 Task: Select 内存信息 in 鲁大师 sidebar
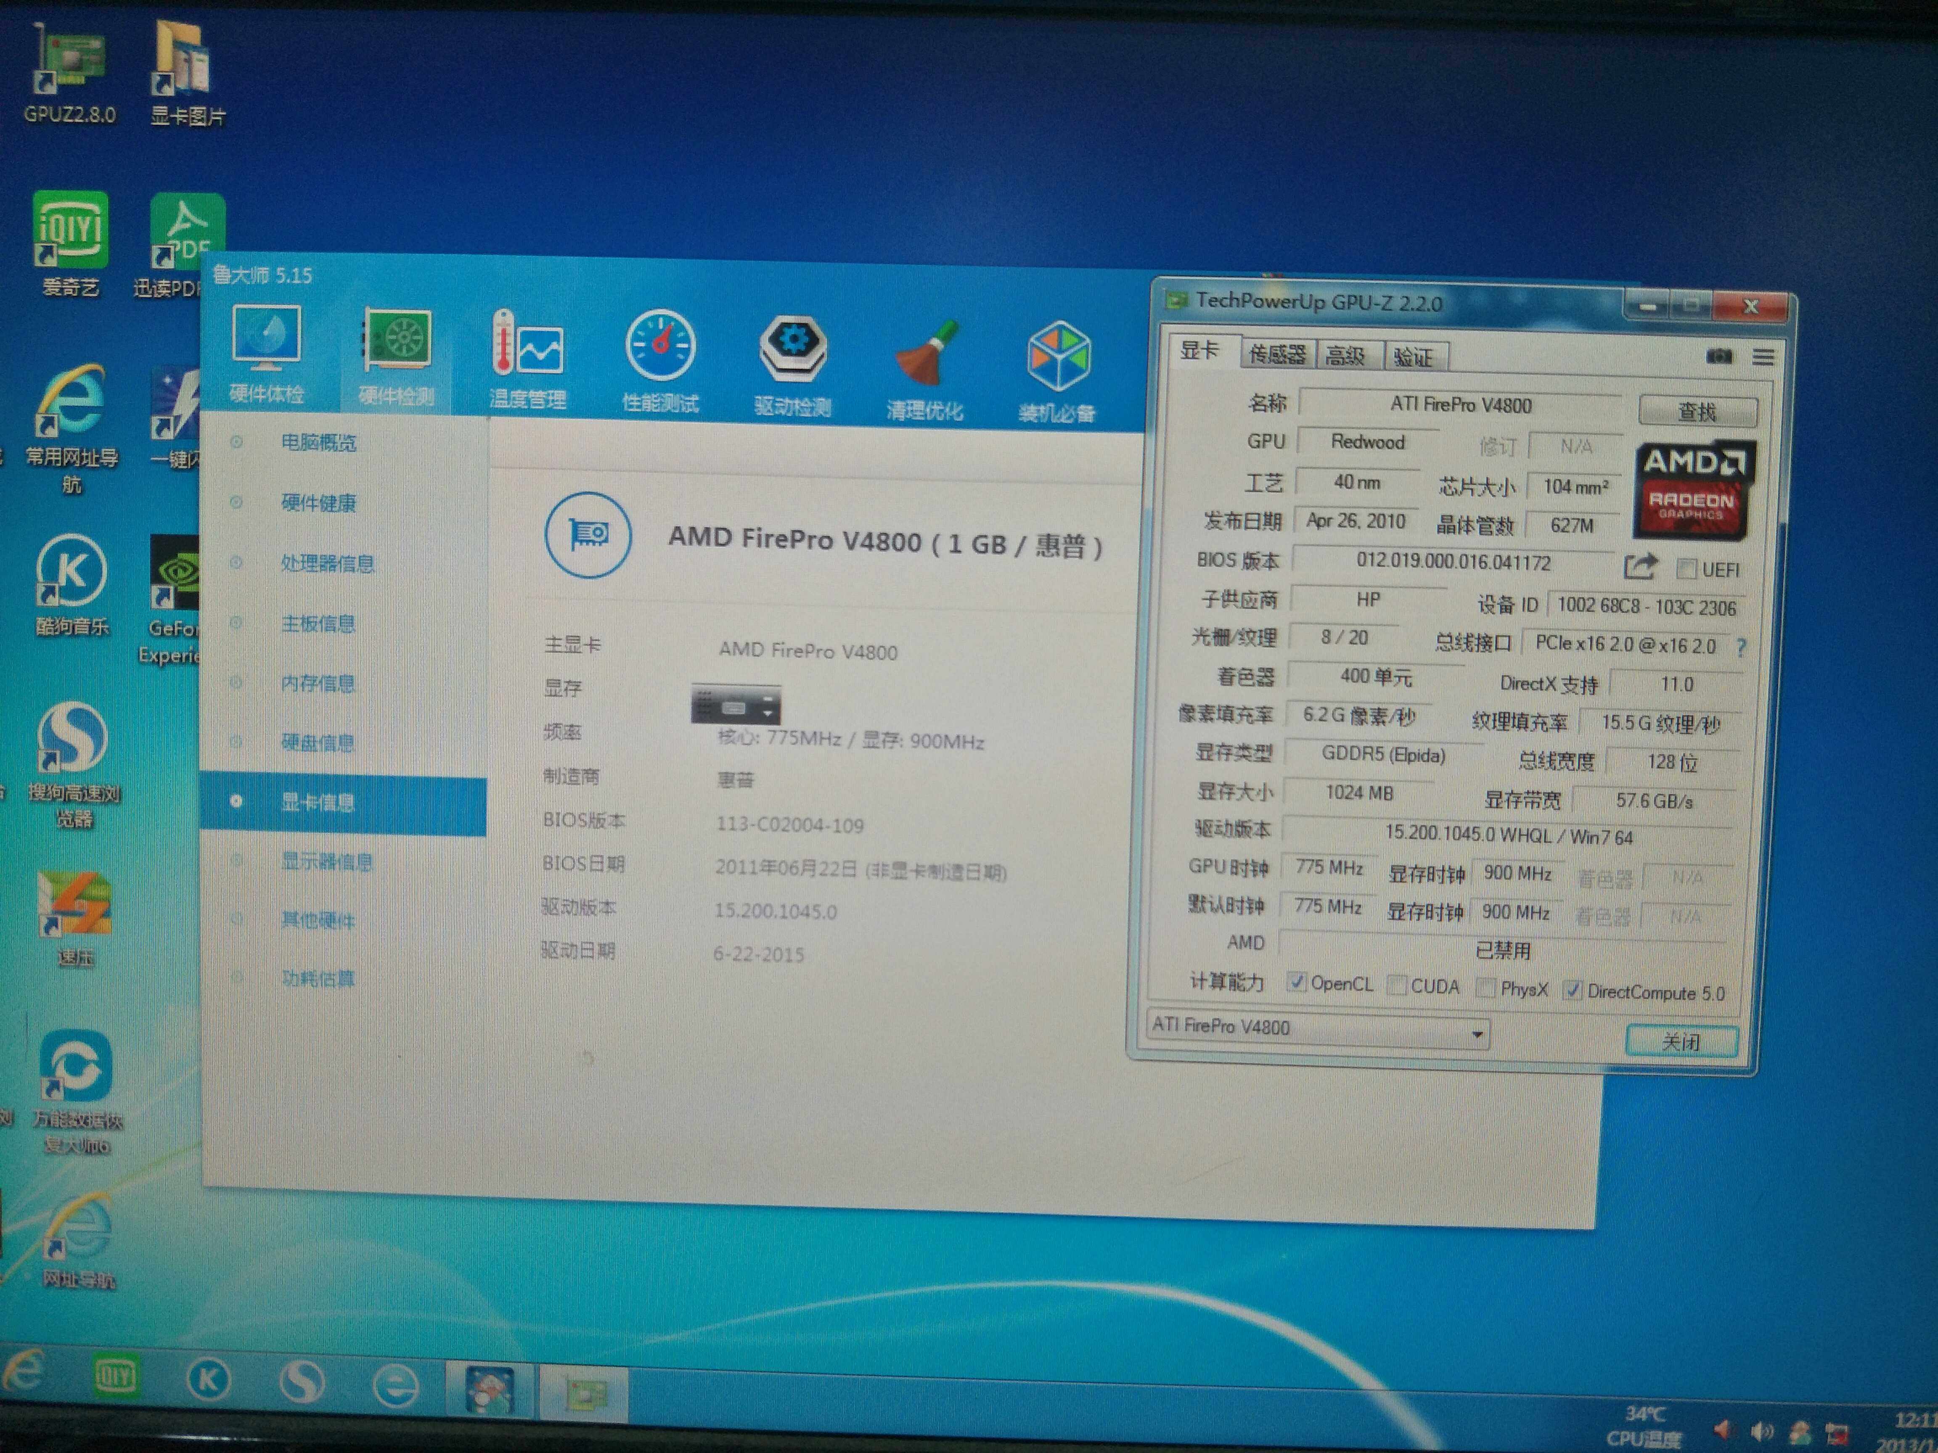[x=319, y=683]
